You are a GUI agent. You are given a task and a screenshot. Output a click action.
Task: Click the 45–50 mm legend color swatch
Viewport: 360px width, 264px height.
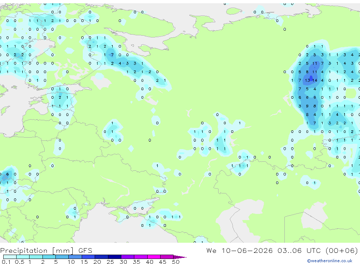167,257
